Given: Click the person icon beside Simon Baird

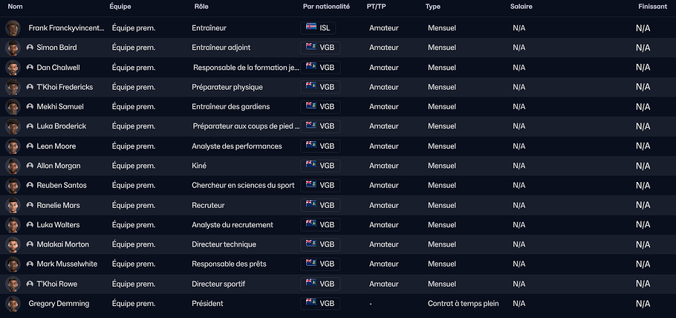Looking at the screenshot, I should pos(30,48).
